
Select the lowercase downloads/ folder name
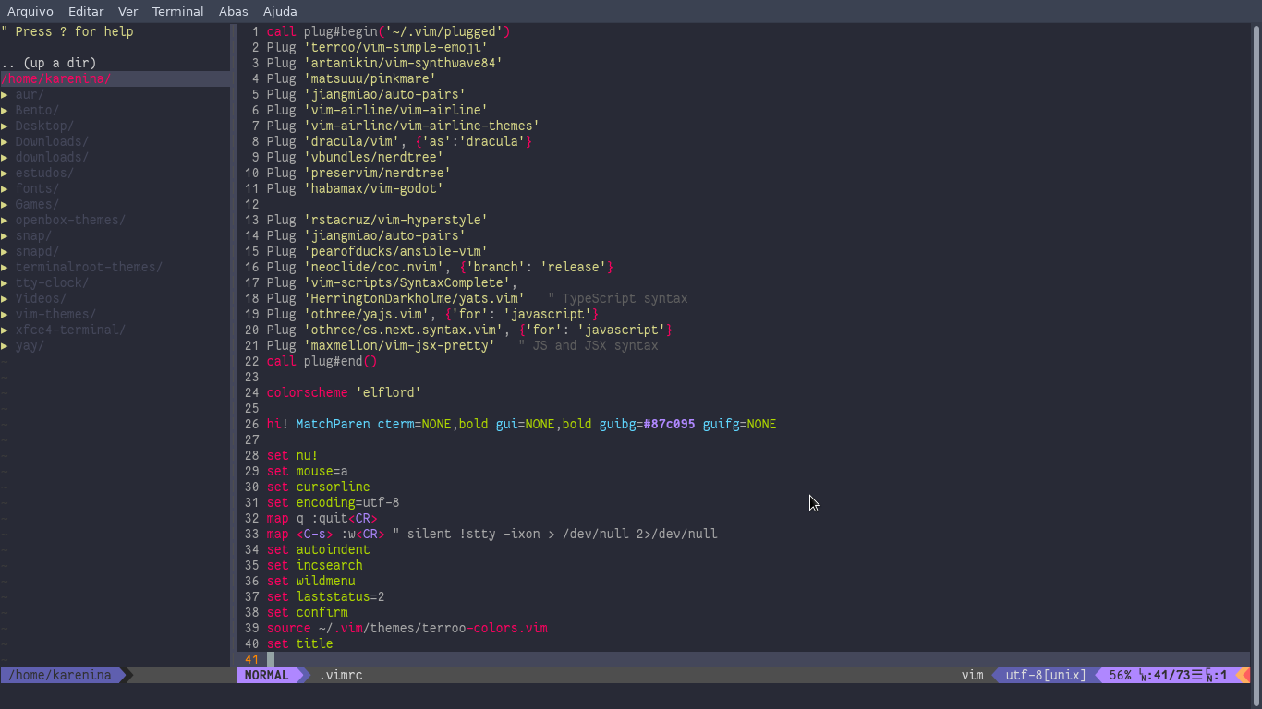pos(52,157)
